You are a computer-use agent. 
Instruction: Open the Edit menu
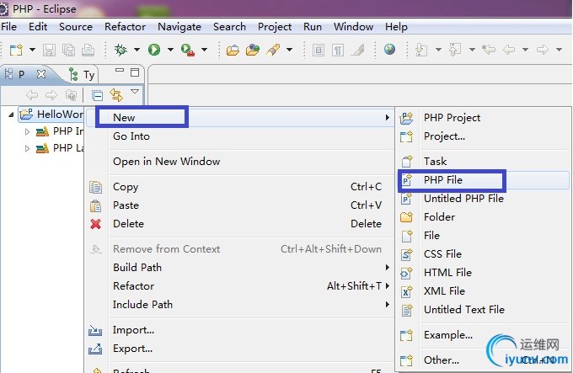click(38, 27)
